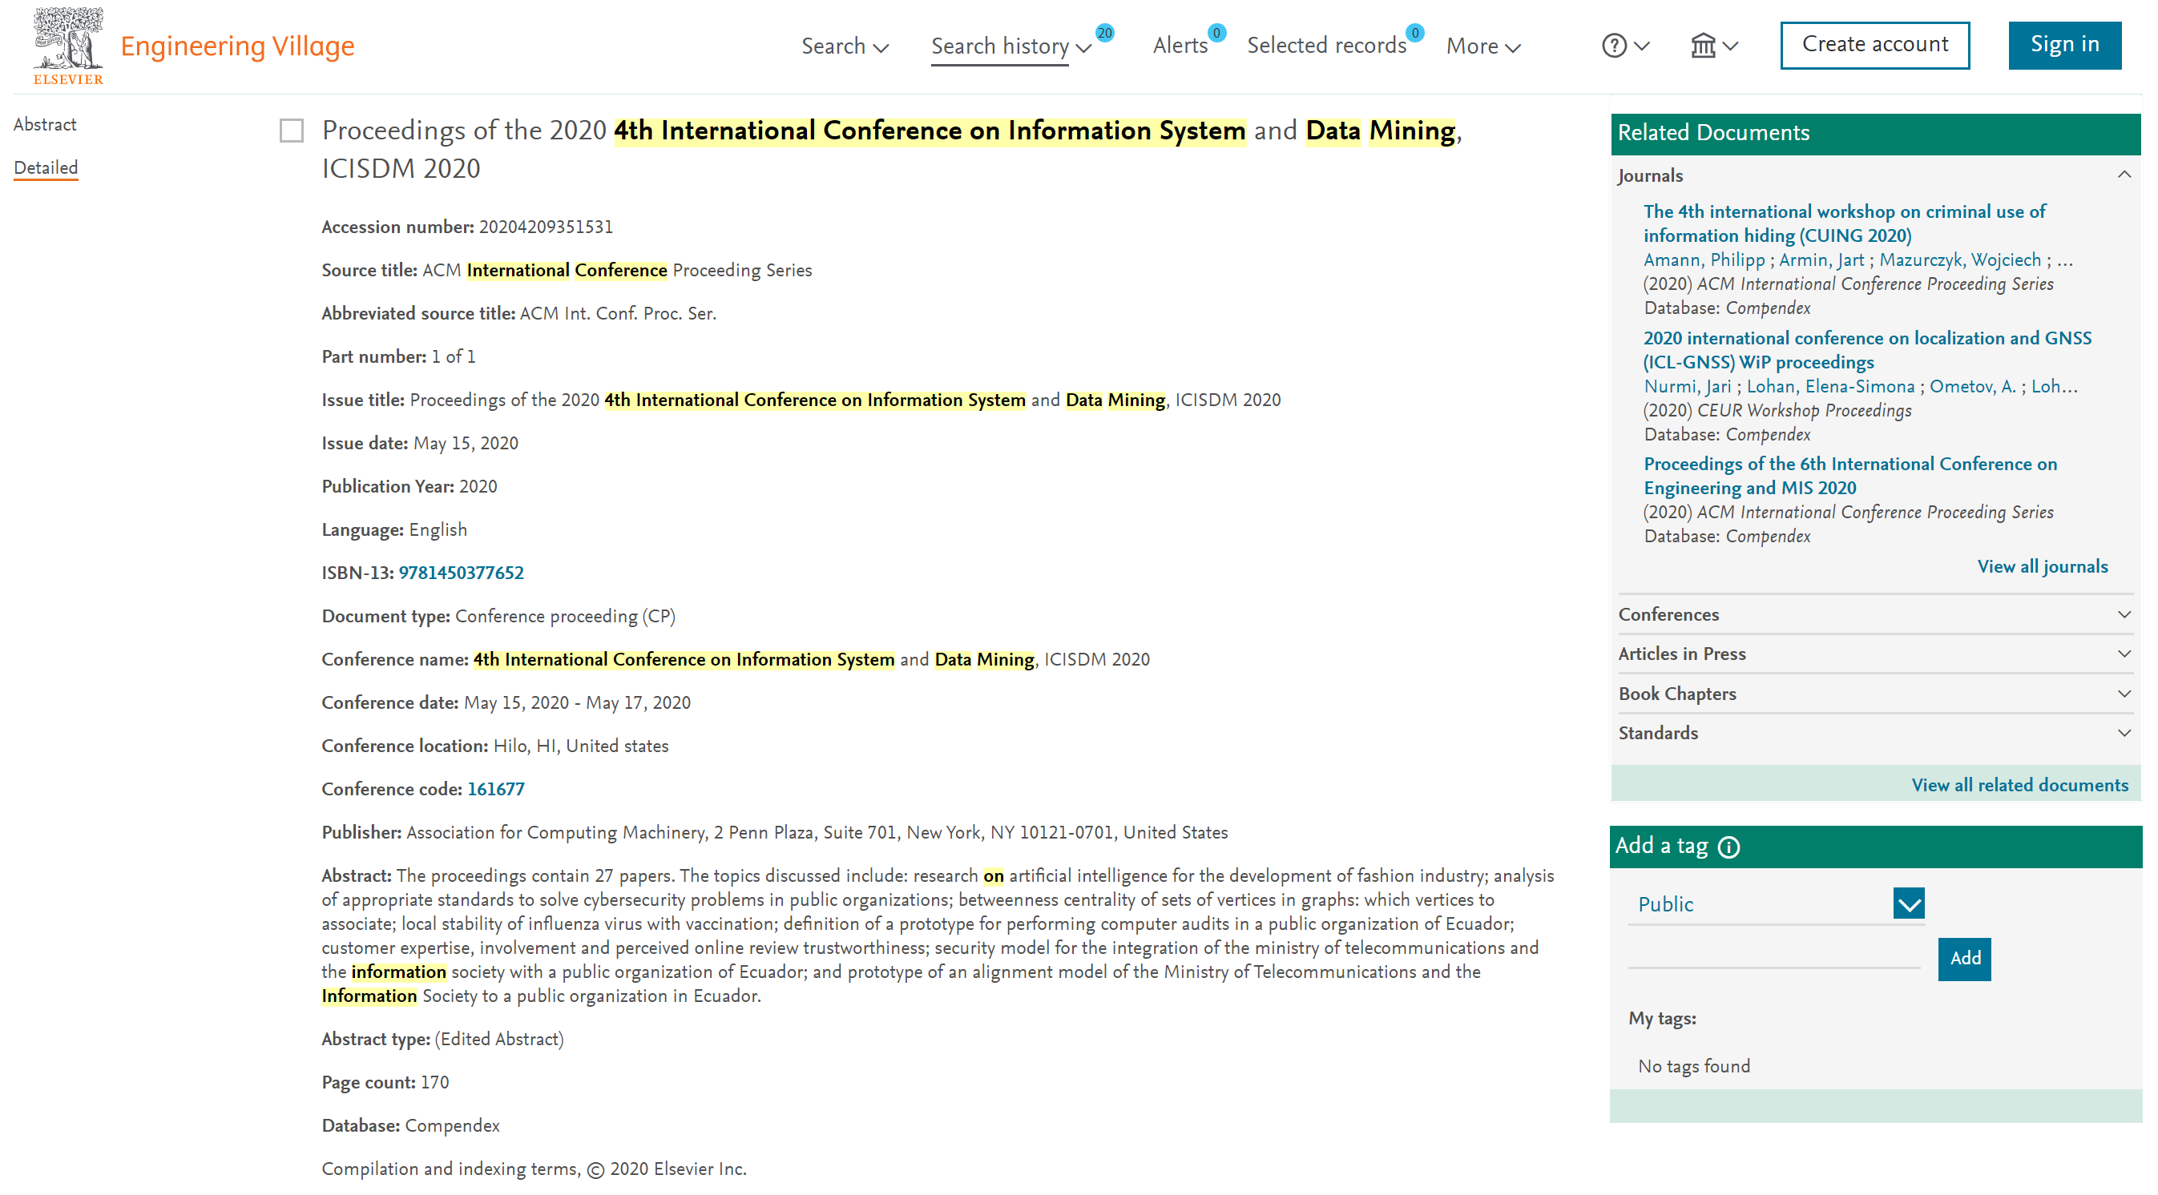Image resolution: width=2158 pixels, height=1195 pixels.
Task: Click the Alerts count badge
Action: click(x=1216, y=34)
